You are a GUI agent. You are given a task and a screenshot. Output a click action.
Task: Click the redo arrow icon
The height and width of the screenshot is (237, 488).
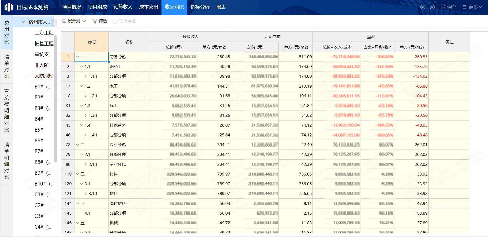[x=432, y=7]
